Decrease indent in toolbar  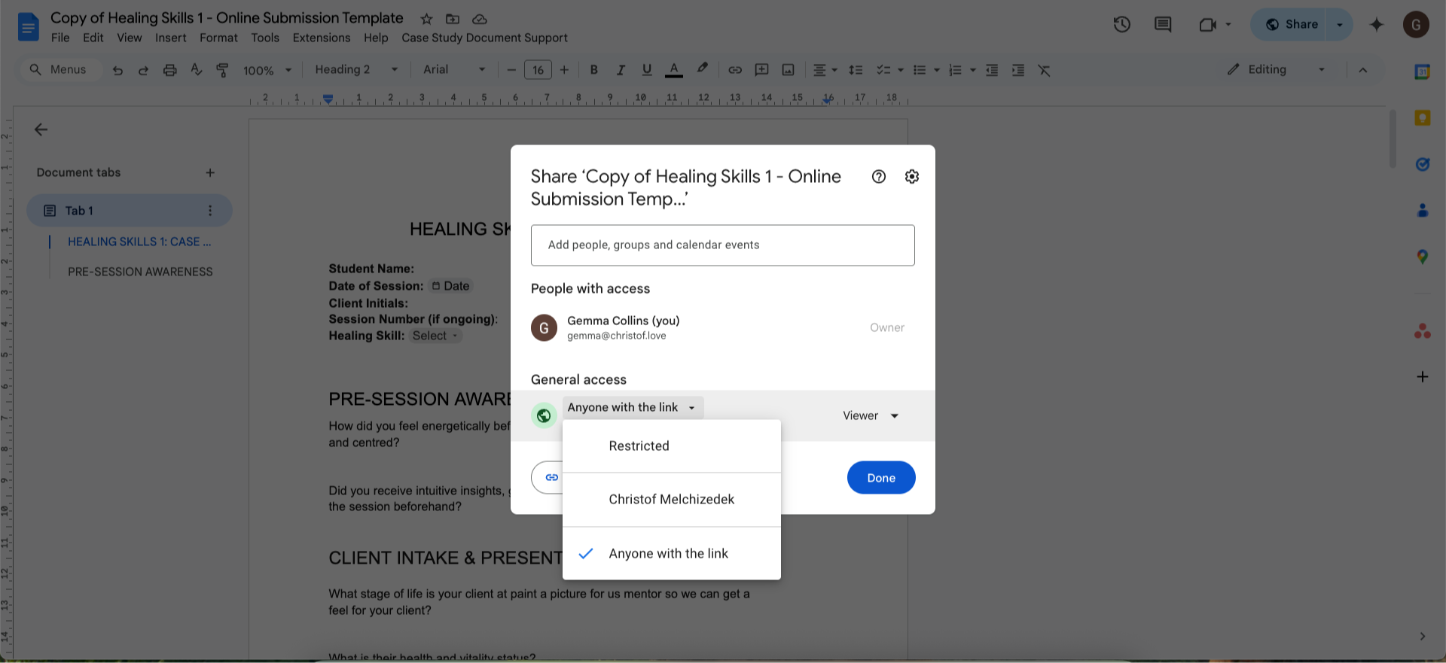pyautogui.click(x=992, y=70)
